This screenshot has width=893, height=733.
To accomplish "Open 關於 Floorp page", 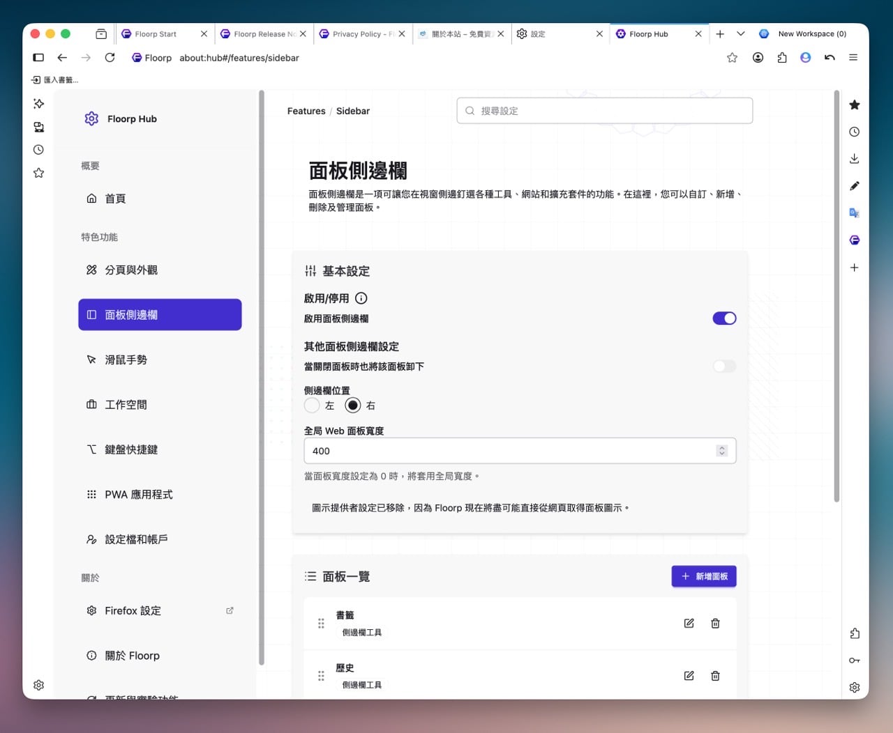I will 160,656.
